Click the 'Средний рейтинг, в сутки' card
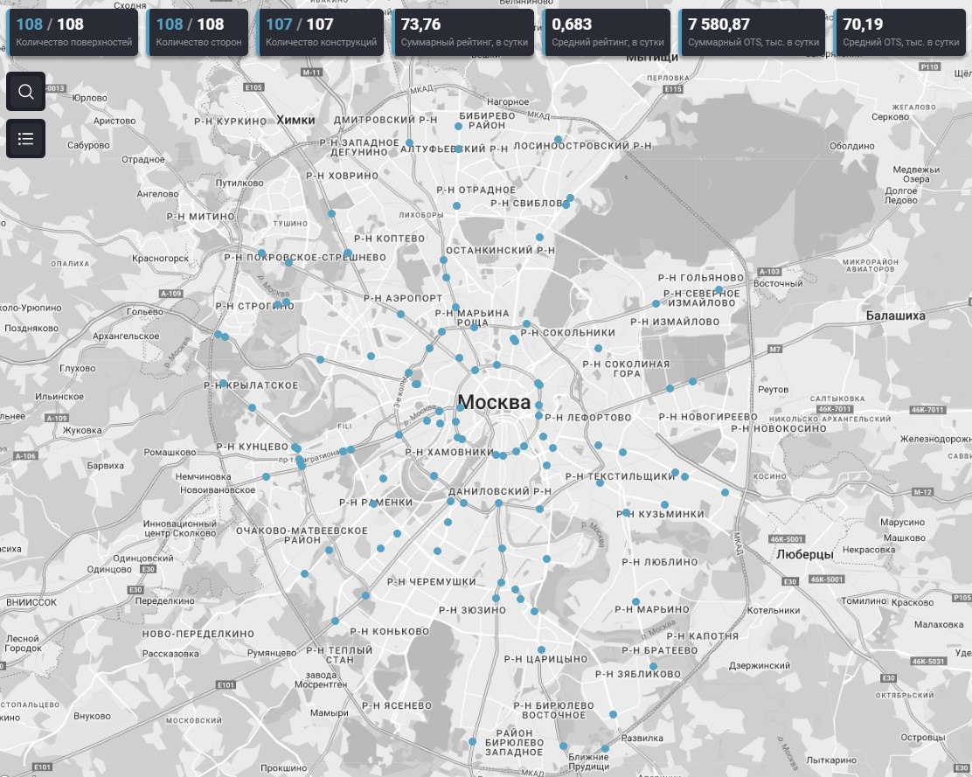Screen dimensions: 972x777 pos(607,32)
